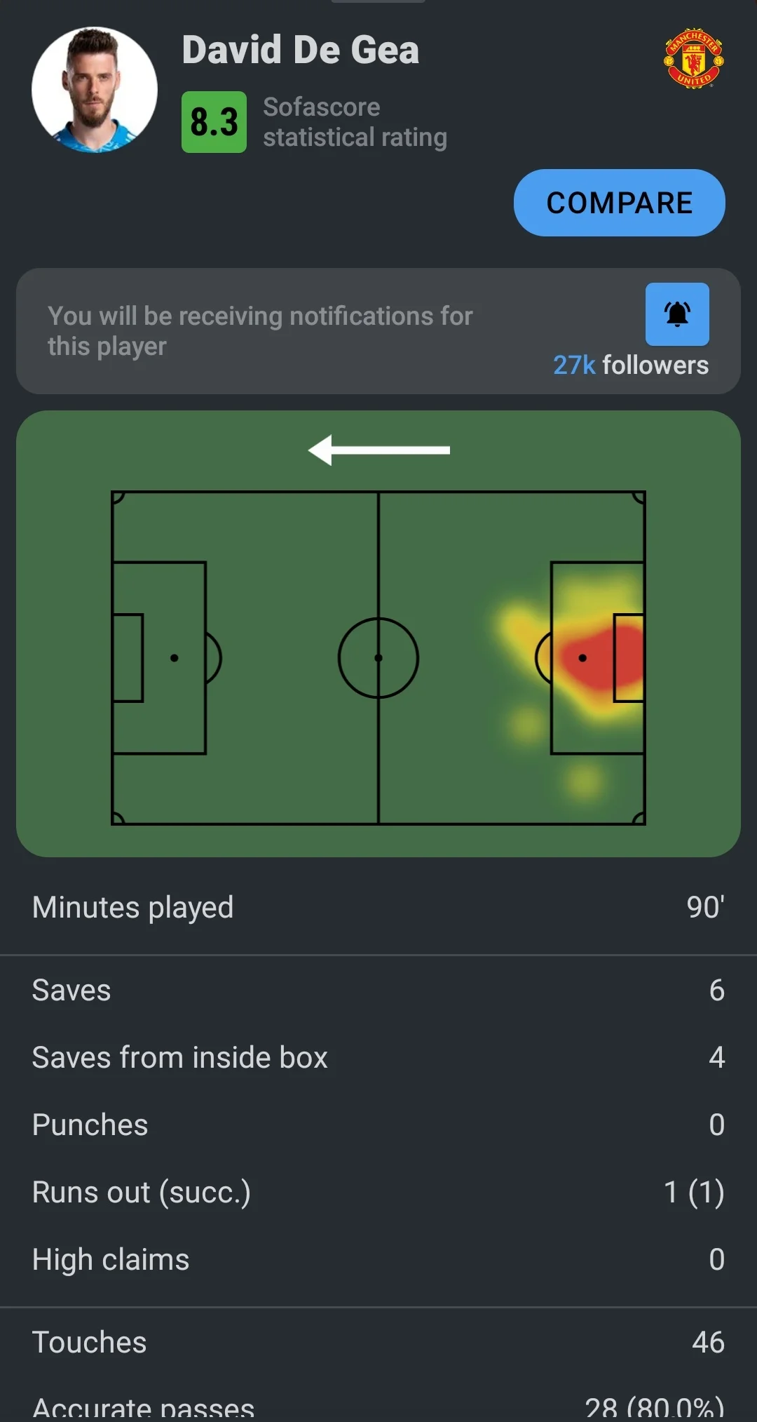This screenshot has height=1422, width=757.
Task: Tap the Manchester United club crest
Action: click(693, 58)
